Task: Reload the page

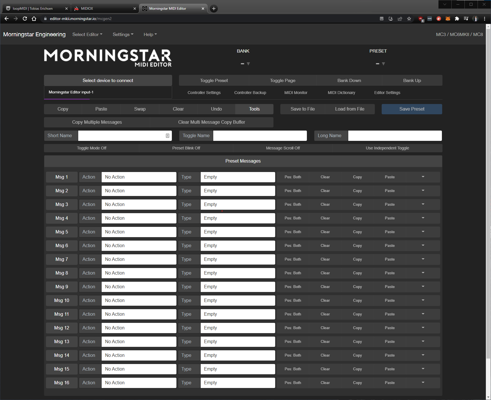Action: tap(25, 19)
